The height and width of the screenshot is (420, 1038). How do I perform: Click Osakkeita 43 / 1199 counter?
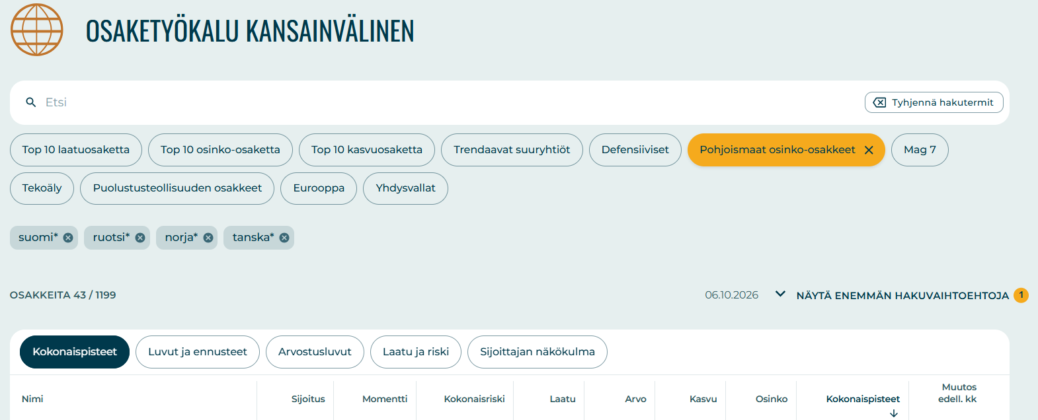[63, 295]
